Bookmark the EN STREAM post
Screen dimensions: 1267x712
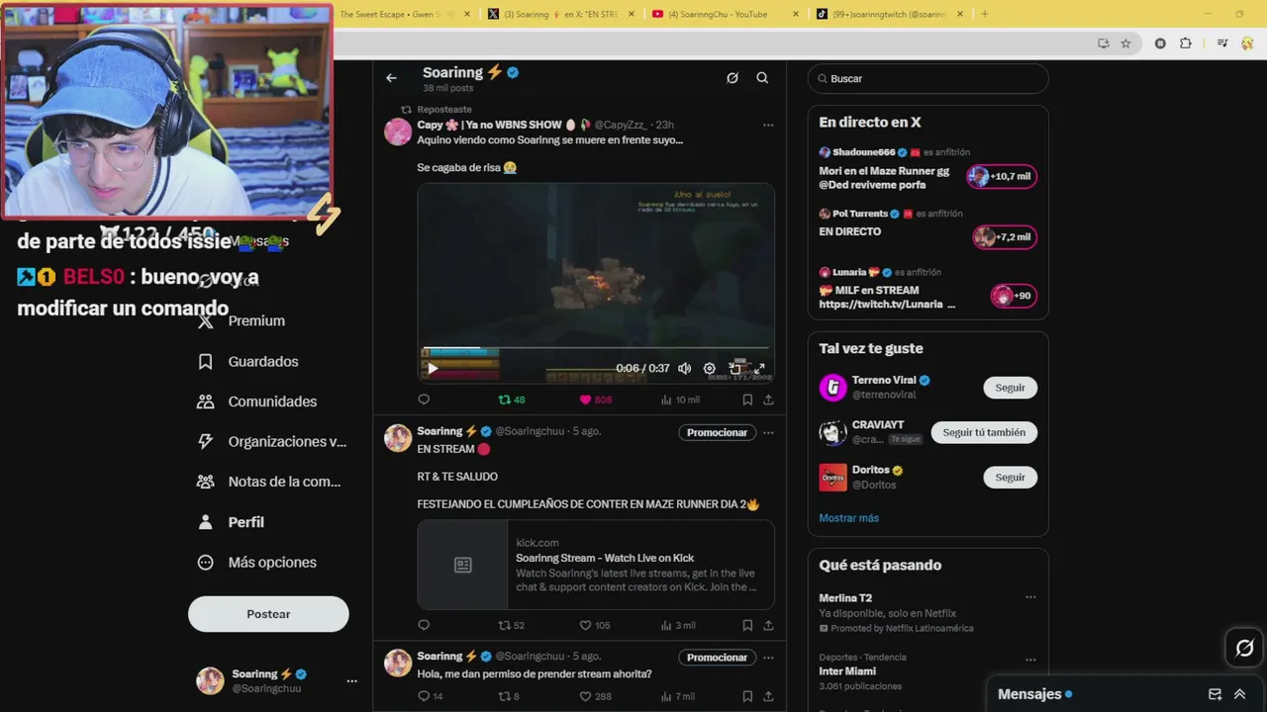(747, 625)
